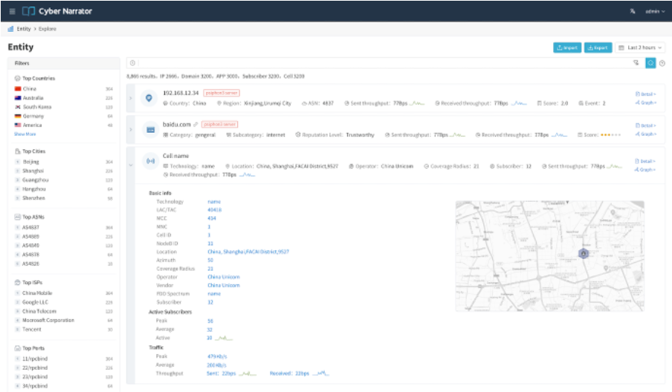
Task: Click the search mode switch icon
Action: 636,63
